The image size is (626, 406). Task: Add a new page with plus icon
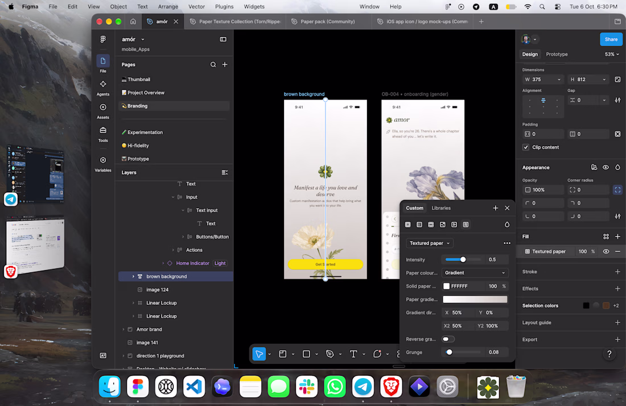pyautogui.click(x=225, y=65)
